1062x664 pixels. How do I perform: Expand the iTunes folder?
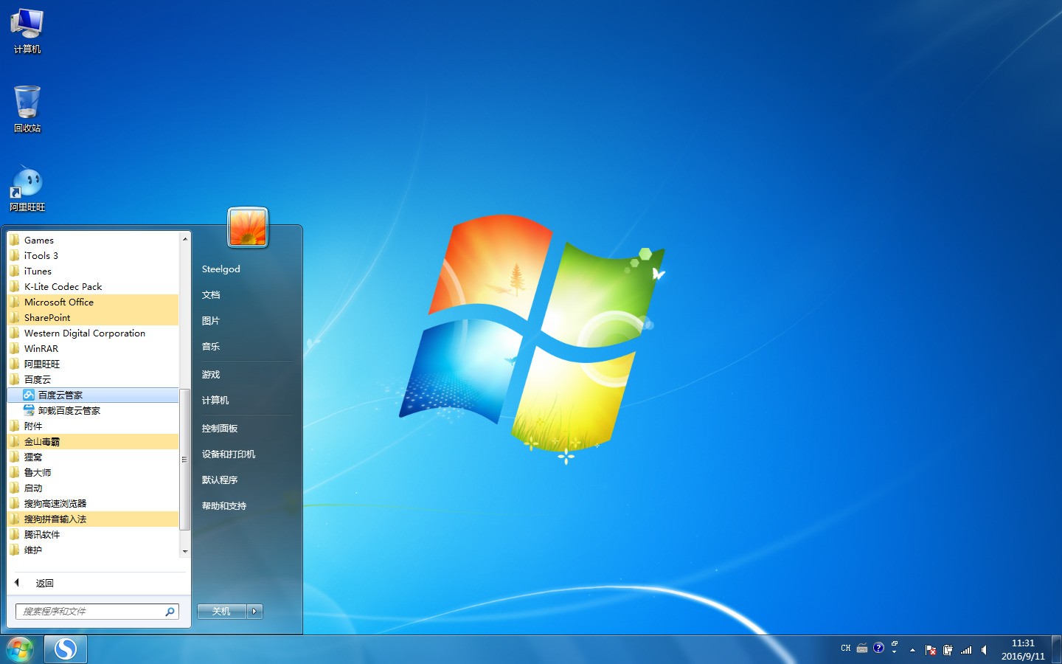[93, 271]
